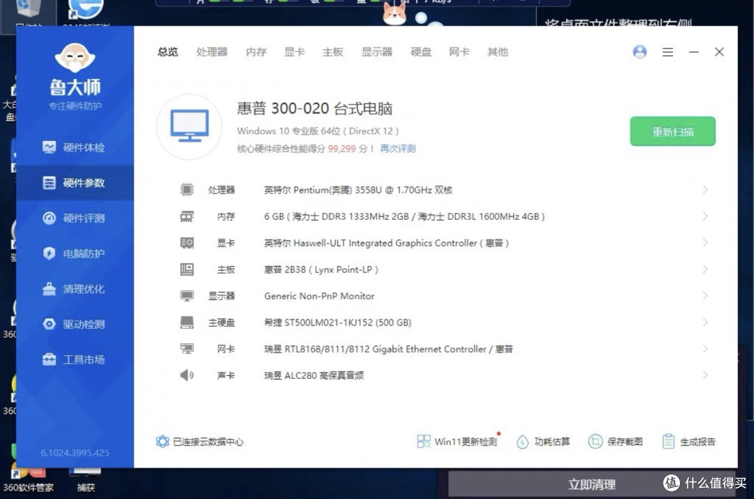Click the 6 GB memory description

[404, 216]
